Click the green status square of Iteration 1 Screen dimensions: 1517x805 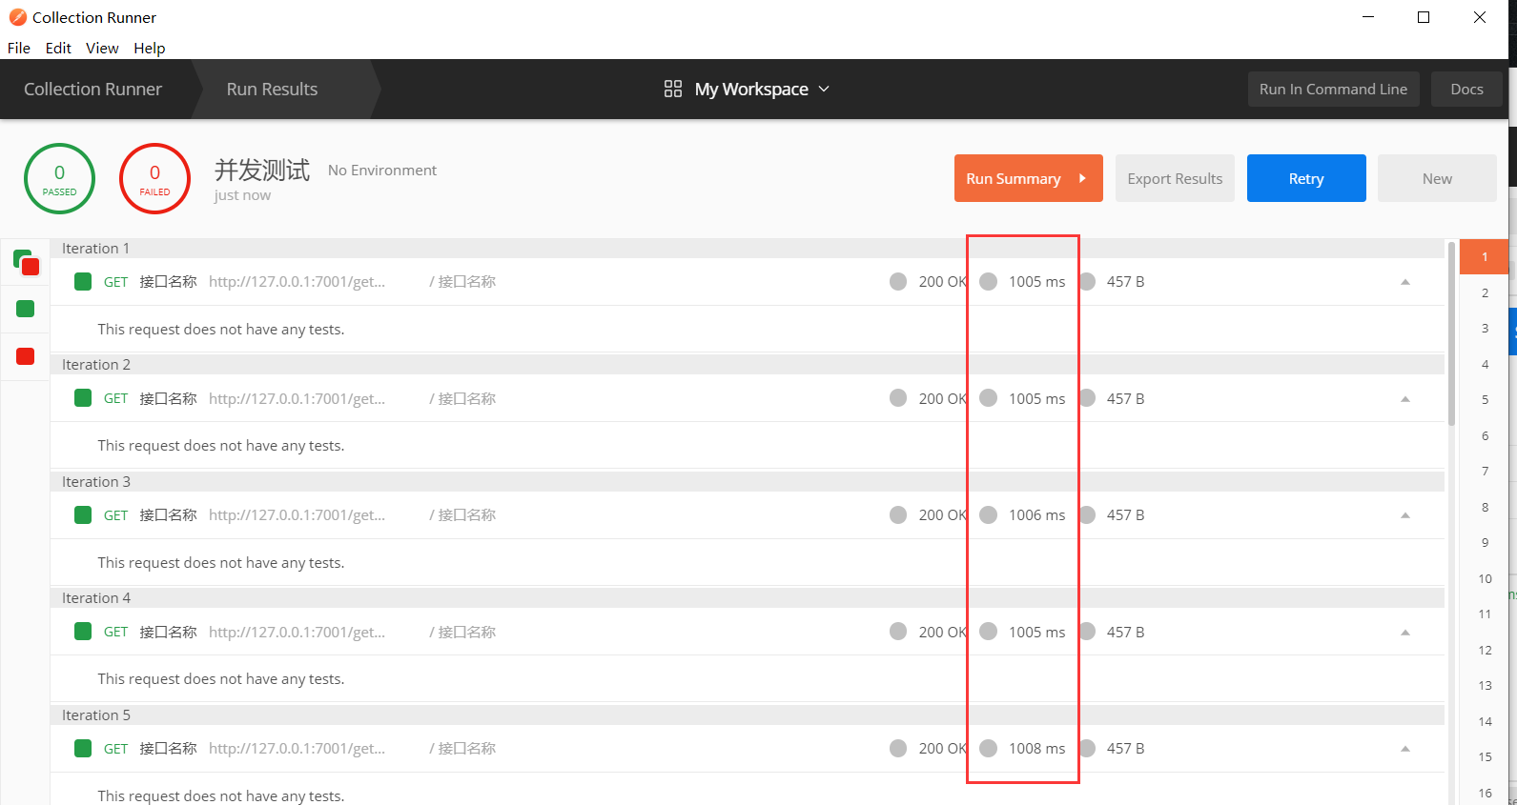pyautogui.click(x=83, y=281)
